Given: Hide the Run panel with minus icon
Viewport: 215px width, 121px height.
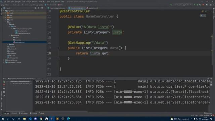Looking at the screenshot, I should pyautogui.click(x=211, y=79).
